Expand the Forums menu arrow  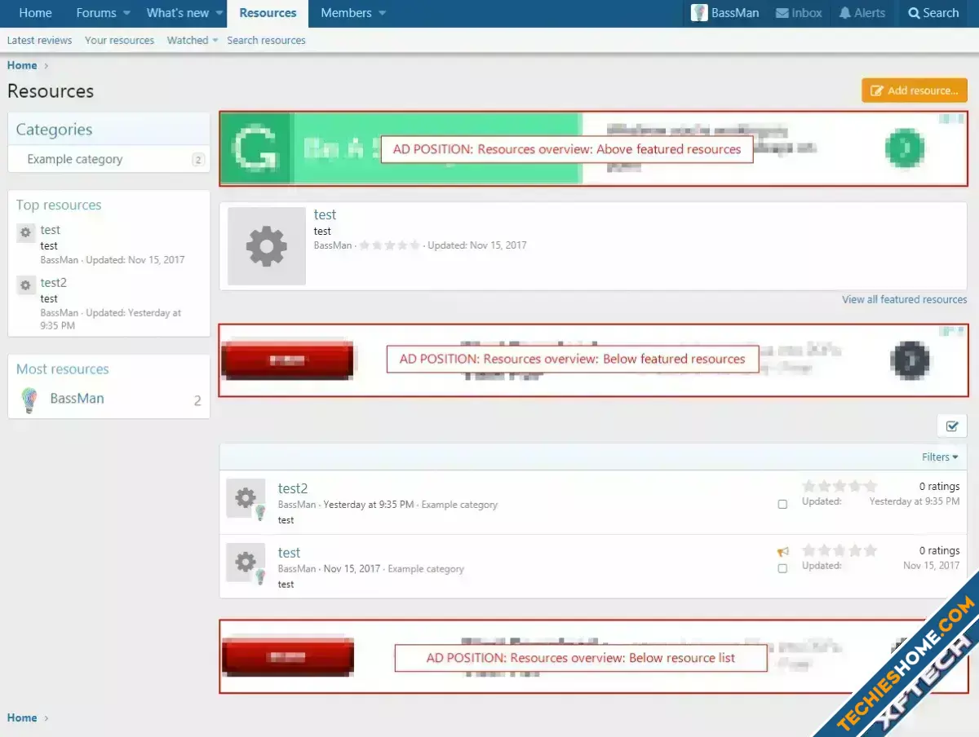pyautogui.click(x=126, y=14)
